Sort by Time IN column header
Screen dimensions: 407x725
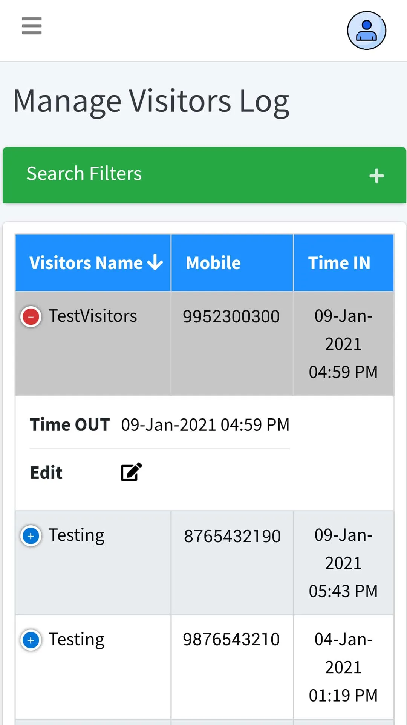[x=343, y=263]
